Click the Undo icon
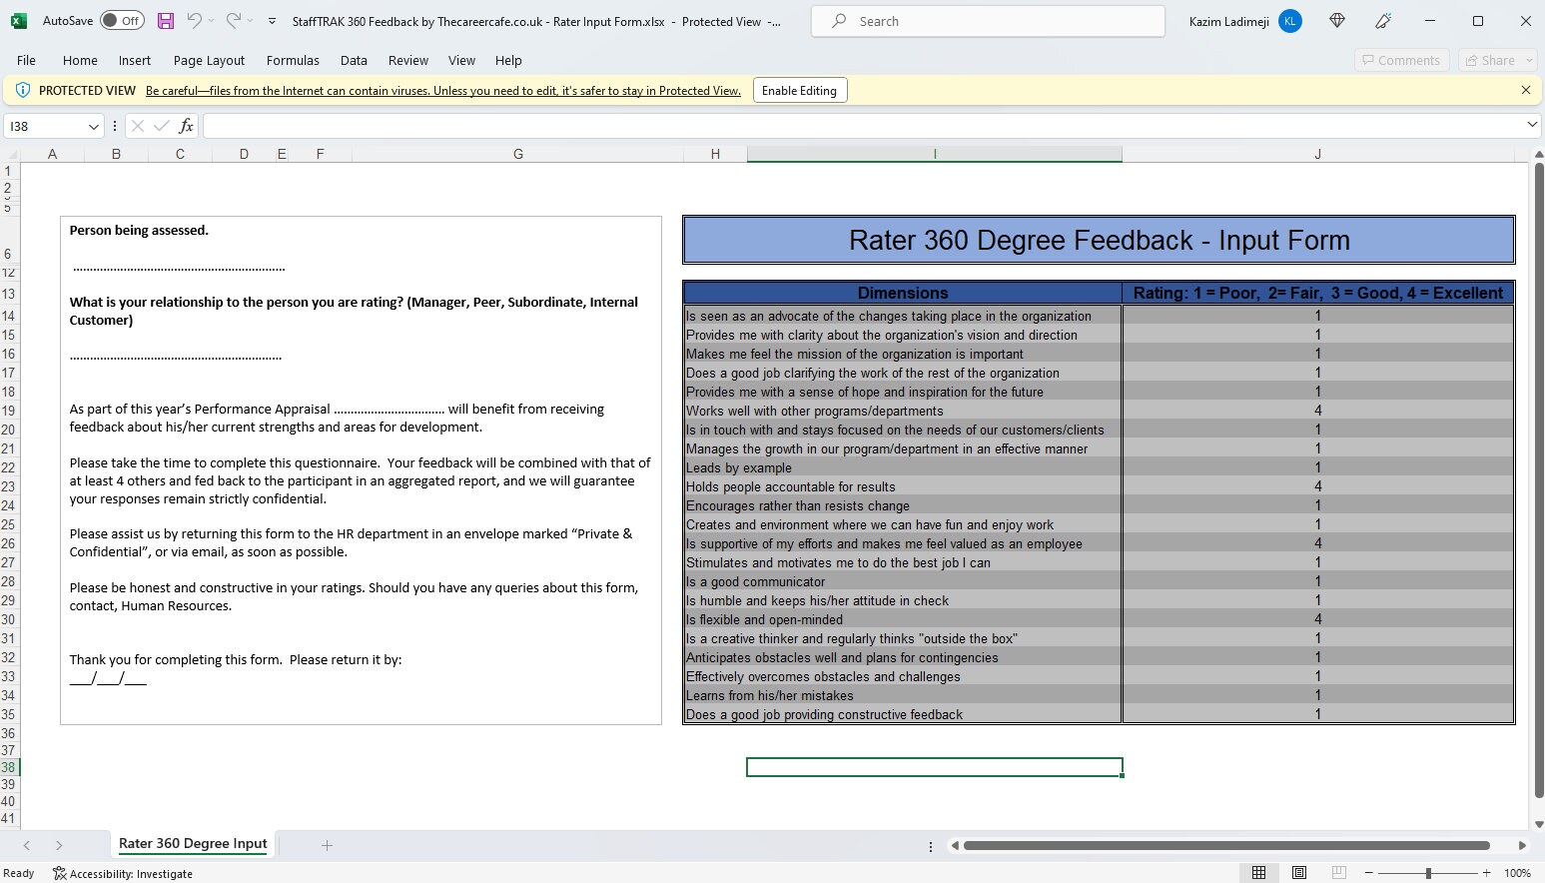Viewport: 1545px width, 883px height. coord(196,20)
